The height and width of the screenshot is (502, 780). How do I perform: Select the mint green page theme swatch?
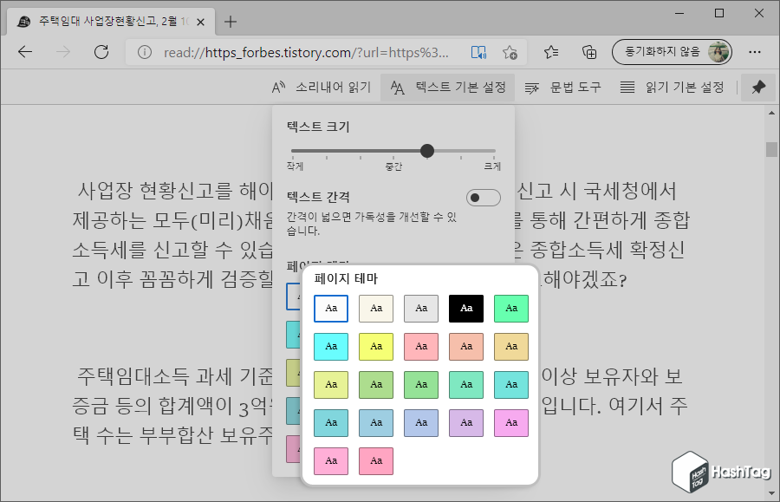(x=510, y=308)
